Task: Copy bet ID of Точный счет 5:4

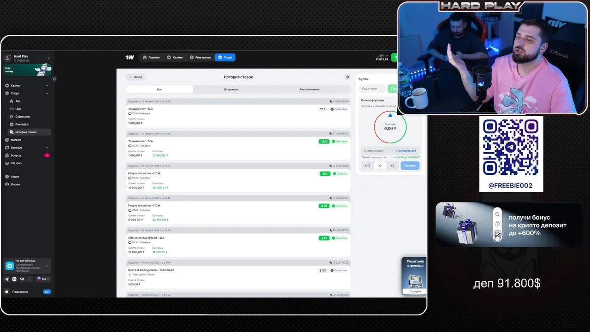Action: [x=330, y=134]
